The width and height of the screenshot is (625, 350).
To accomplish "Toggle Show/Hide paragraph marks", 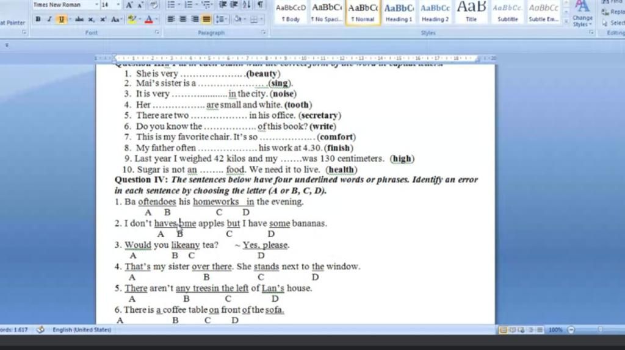I will [x=260, y=5].
